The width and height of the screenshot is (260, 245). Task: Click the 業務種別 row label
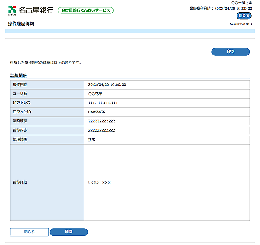20,121
